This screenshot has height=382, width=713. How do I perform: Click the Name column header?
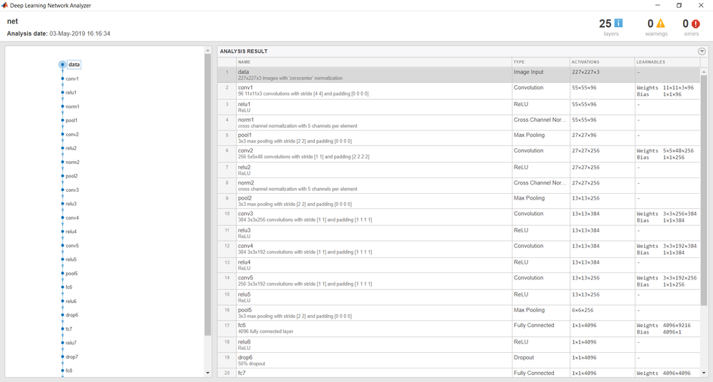[245, 62]
